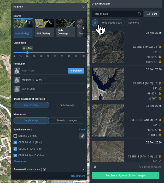Click info icon on SAR (Radar) source
This screenshot has width=164, height=183.
(x=51, y=22)
